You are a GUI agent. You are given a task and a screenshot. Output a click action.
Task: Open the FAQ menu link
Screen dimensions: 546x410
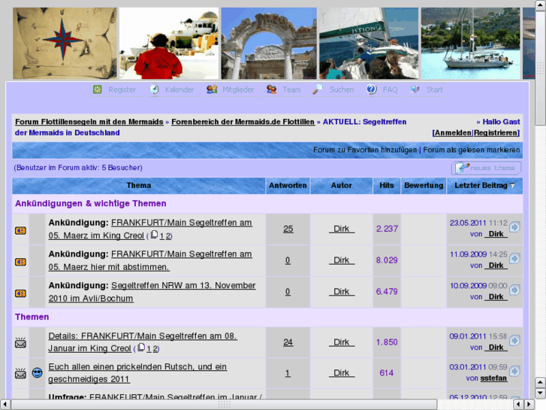tap(390, 90)
